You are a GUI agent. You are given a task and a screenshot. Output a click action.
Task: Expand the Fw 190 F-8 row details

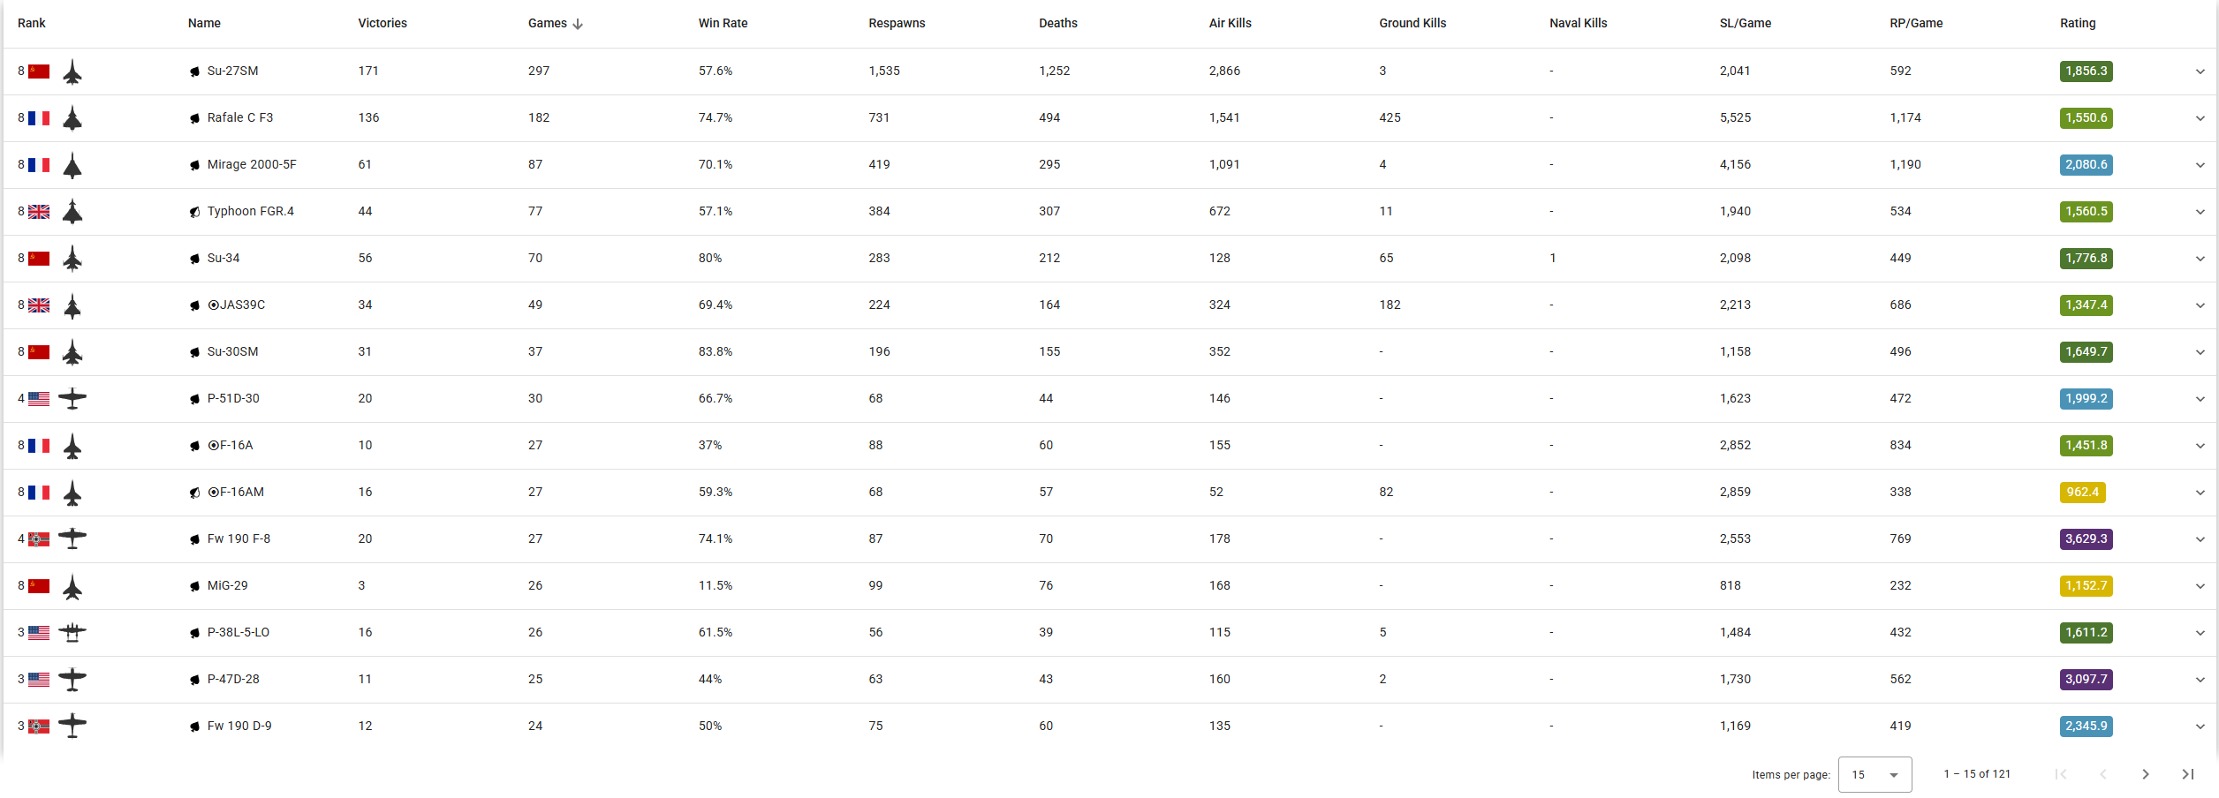coord(2200,539)
